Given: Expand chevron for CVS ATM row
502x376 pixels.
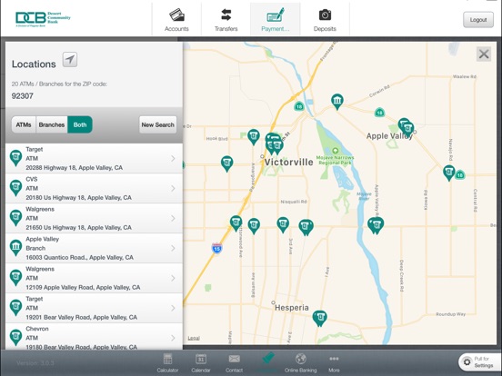Looking at the screenshot, I should click(x=173, y=188).
